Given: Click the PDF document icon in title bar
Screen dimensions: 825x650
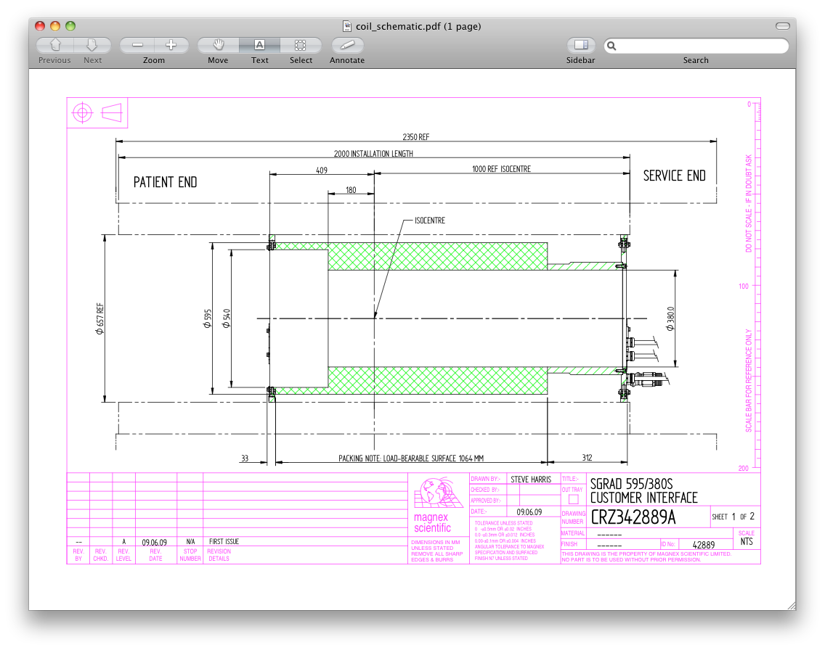Looking at the screenshot, I should 348,26.
